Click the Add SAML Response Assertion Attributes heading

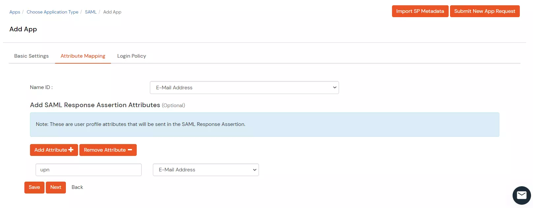coord(95,105)
